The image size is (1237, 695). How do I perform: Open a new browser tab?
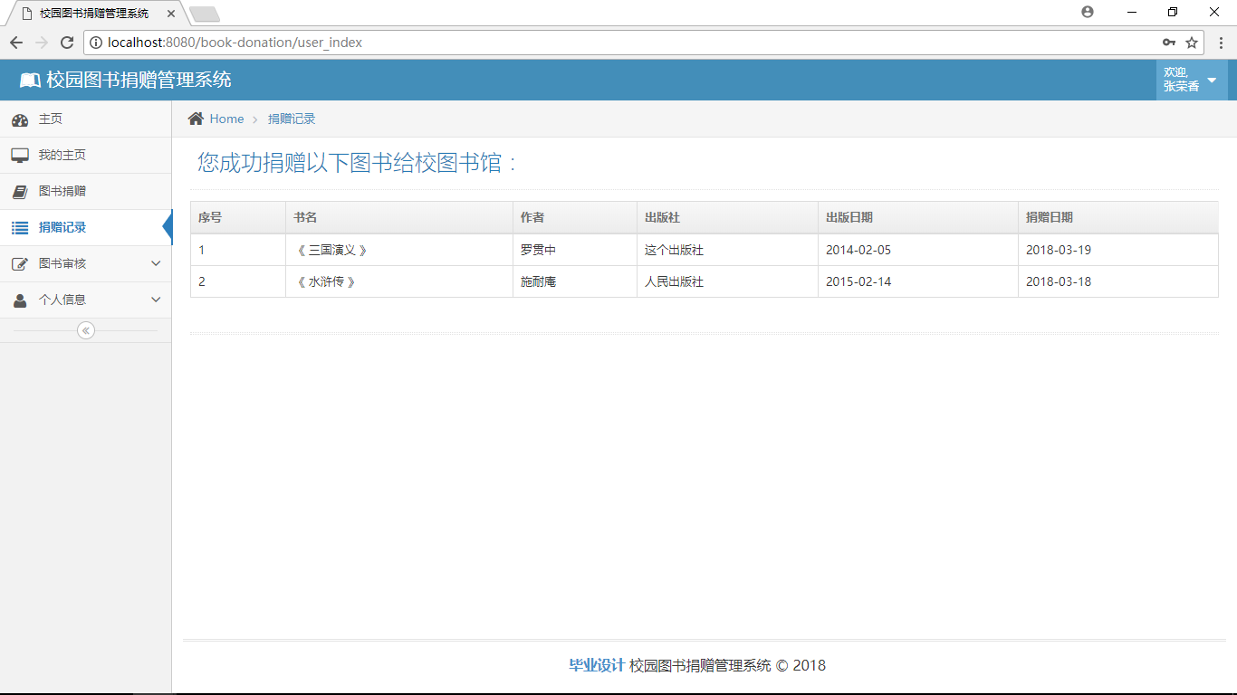point(205,14)
